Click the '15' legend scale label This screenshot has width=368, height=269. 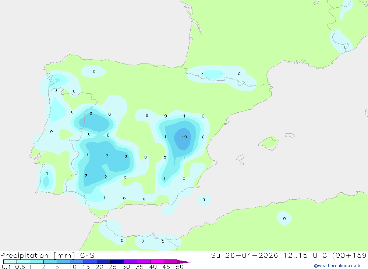point(86,267)
